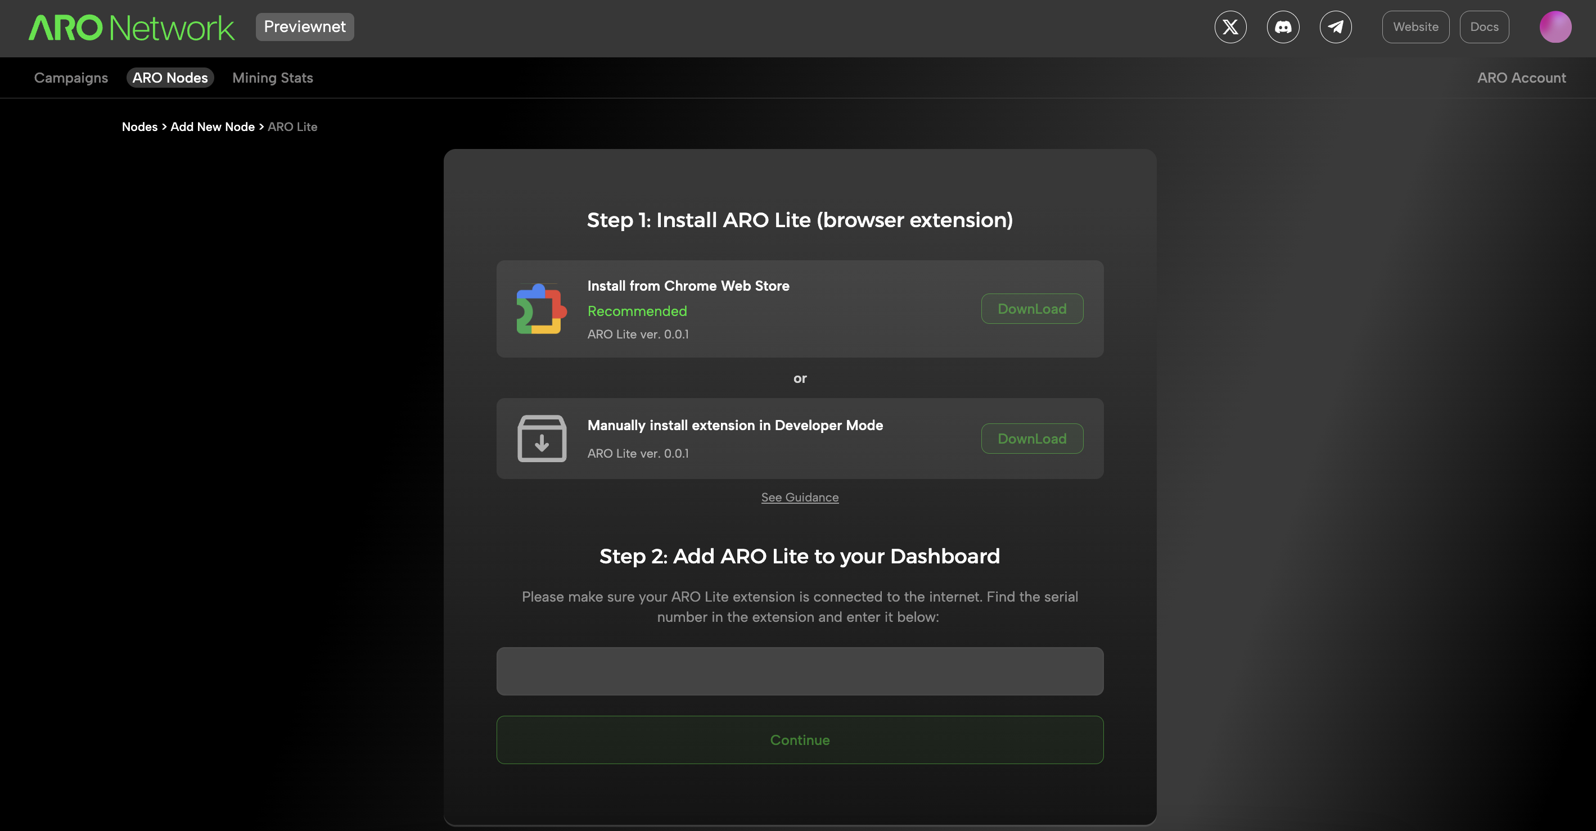Image resolution: width=1596 pixels, height=831 pixels.
Task: Click the version text in manual install card
Action: [638, 454]
